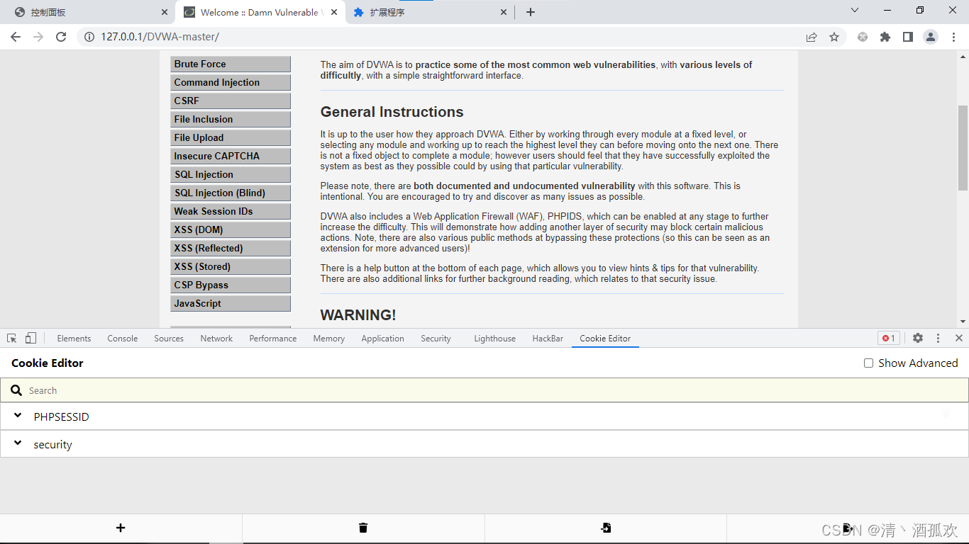This screenshot has width=969, height=544.
Task: Click the address bar URL 127.0.0.1/DVWA-master/
Action: pyautogui.click(x=160, y=37)
